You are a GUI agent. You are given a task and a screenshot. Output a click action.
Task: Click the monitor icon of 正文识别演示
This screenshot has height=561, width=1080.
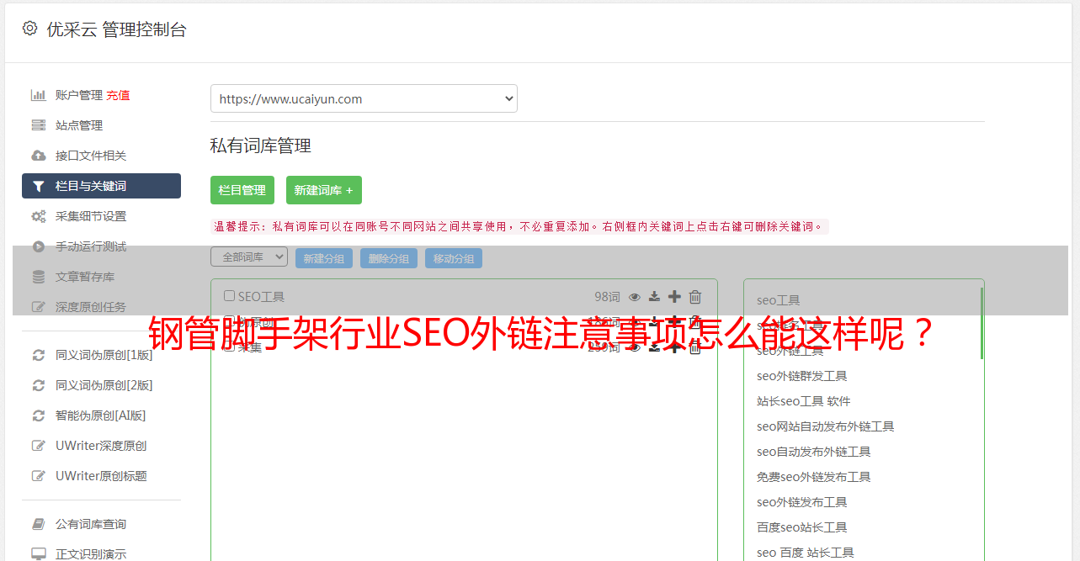point(39,554)
